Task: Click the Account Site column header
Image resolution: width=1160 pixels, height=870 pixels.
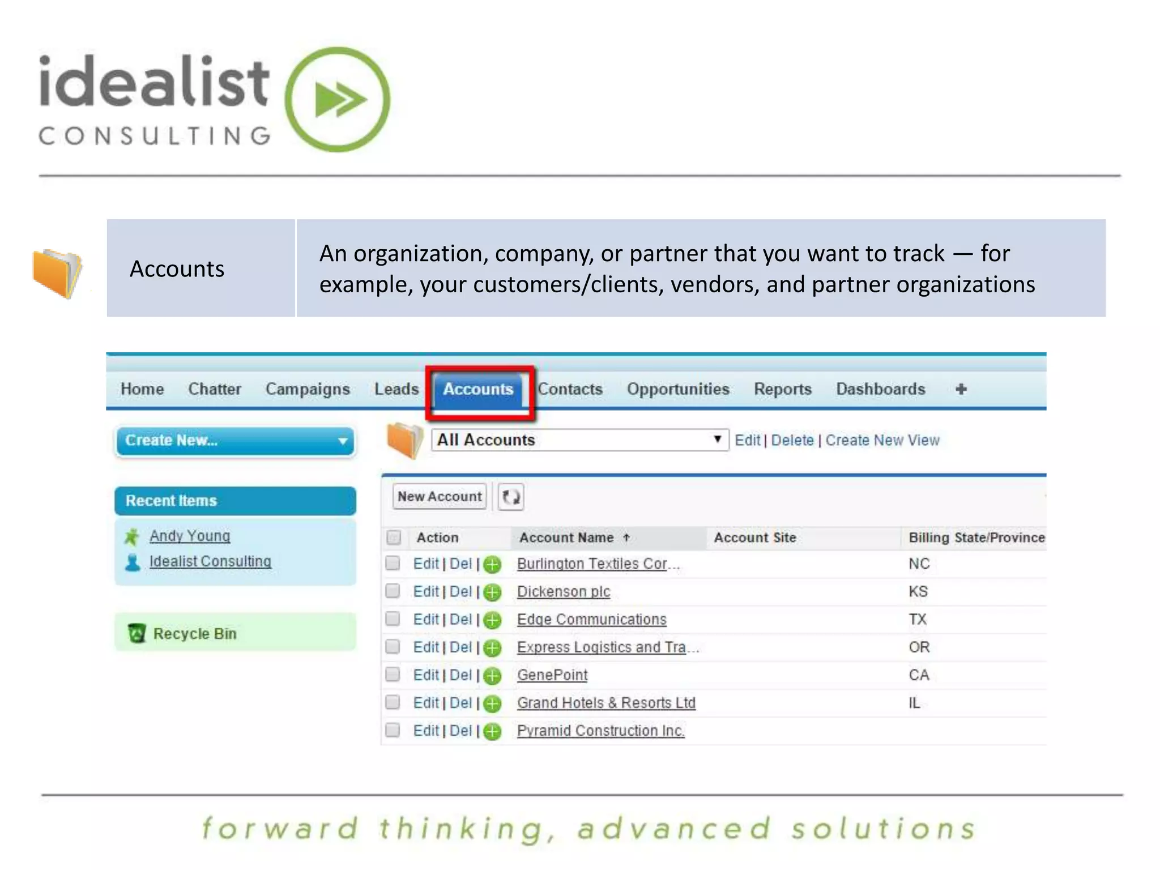Action: click(755, 538)
